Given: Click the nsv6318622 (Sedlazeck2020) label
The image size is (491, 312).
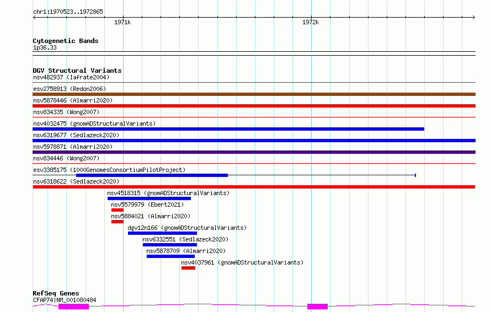Looking at the screenshot, I should click(76, 181).
